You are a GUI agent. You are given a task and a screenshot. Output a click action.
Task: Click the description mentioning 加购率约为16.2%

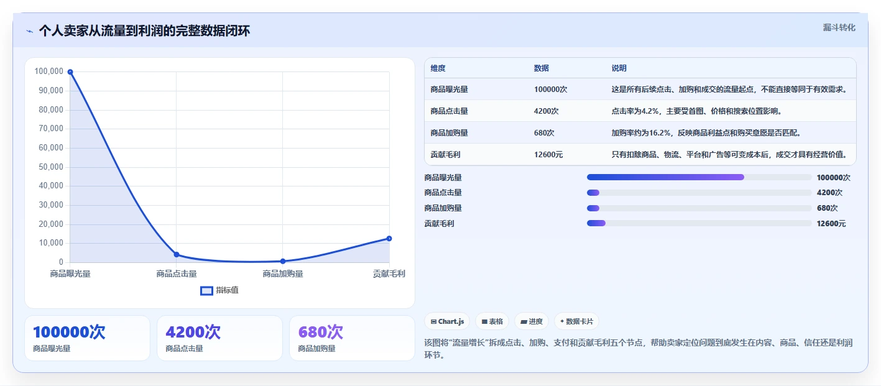[x=706, y=133]
